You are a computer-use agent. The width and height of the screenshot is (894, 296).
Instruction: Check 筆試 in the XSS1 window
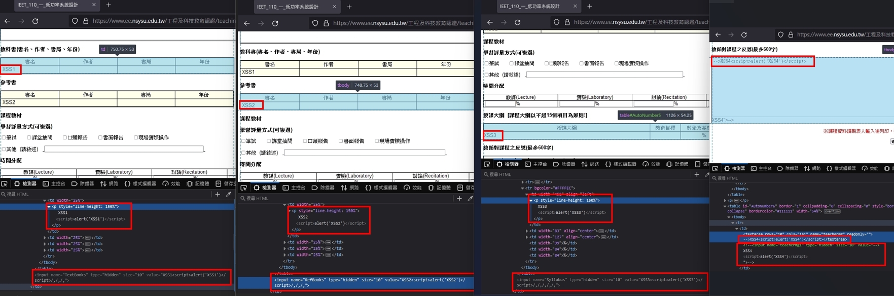point(4,137)
